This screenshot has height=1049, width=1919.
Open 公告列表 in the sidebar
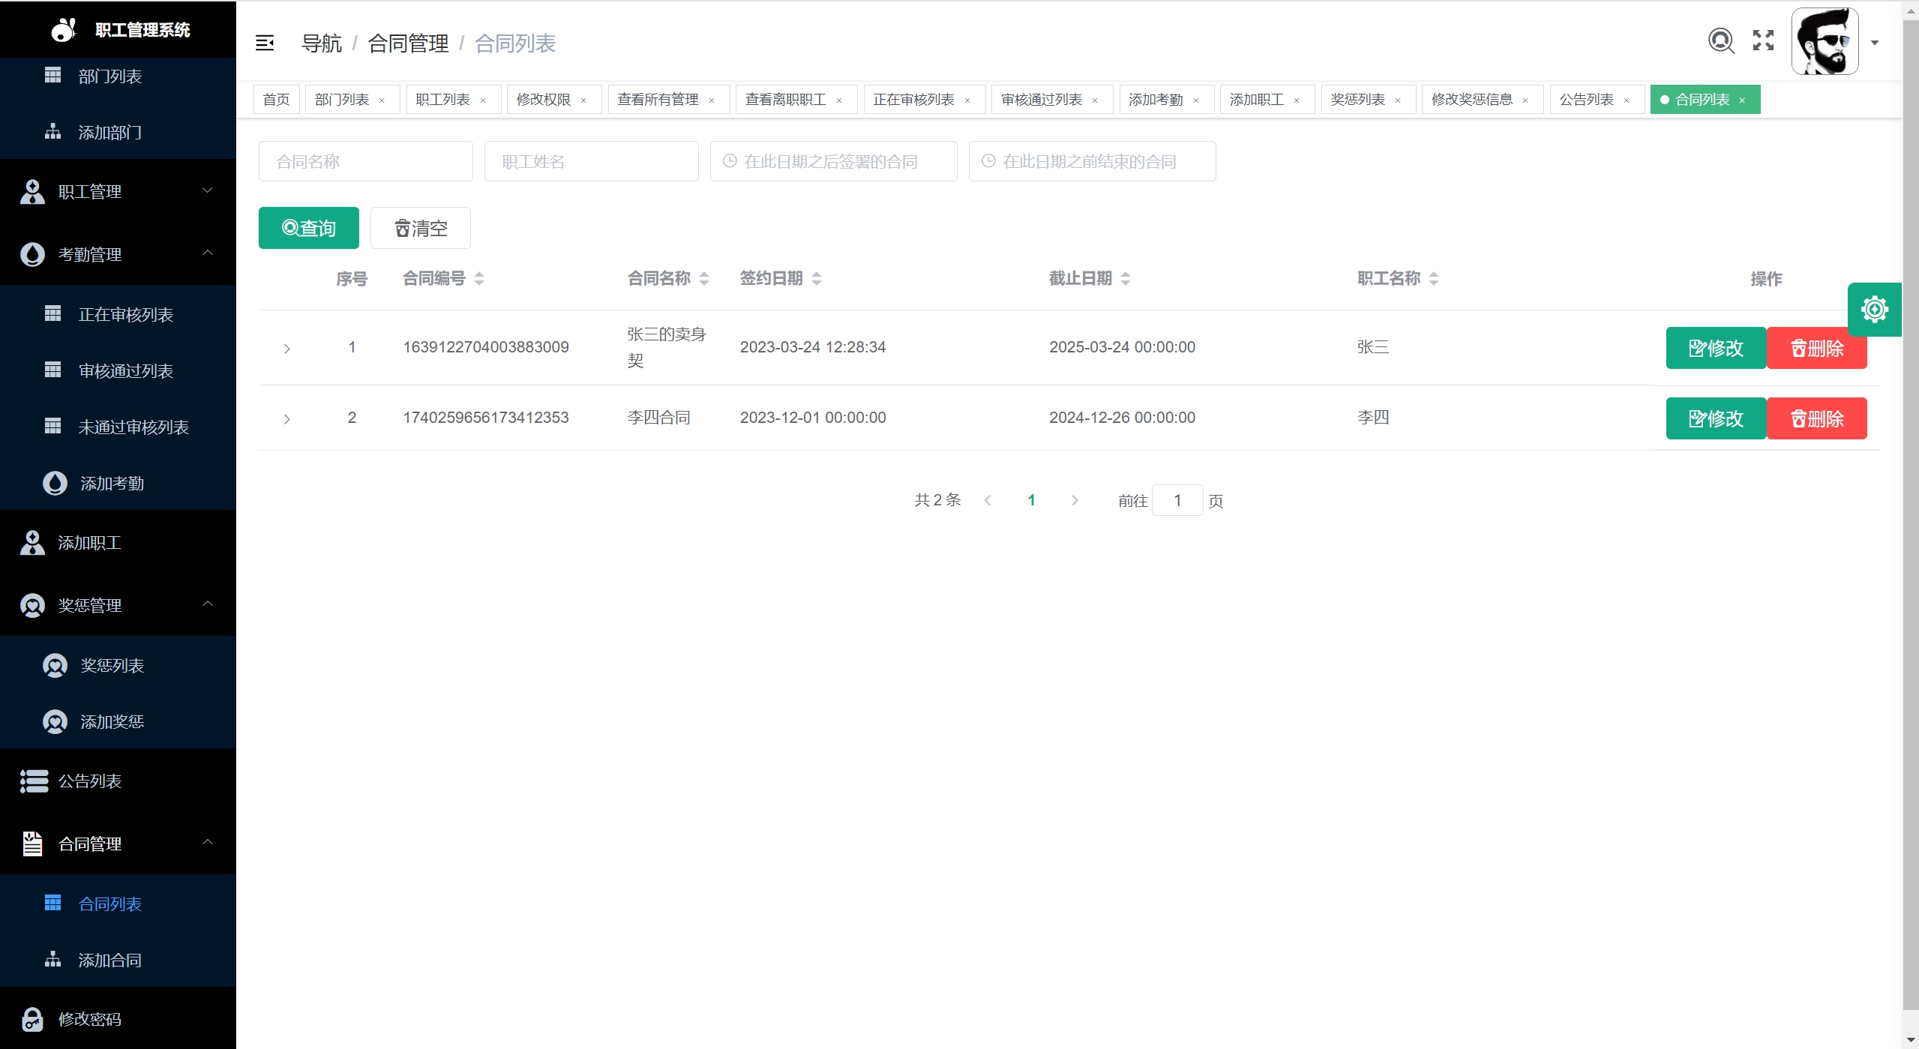(90, 781)
